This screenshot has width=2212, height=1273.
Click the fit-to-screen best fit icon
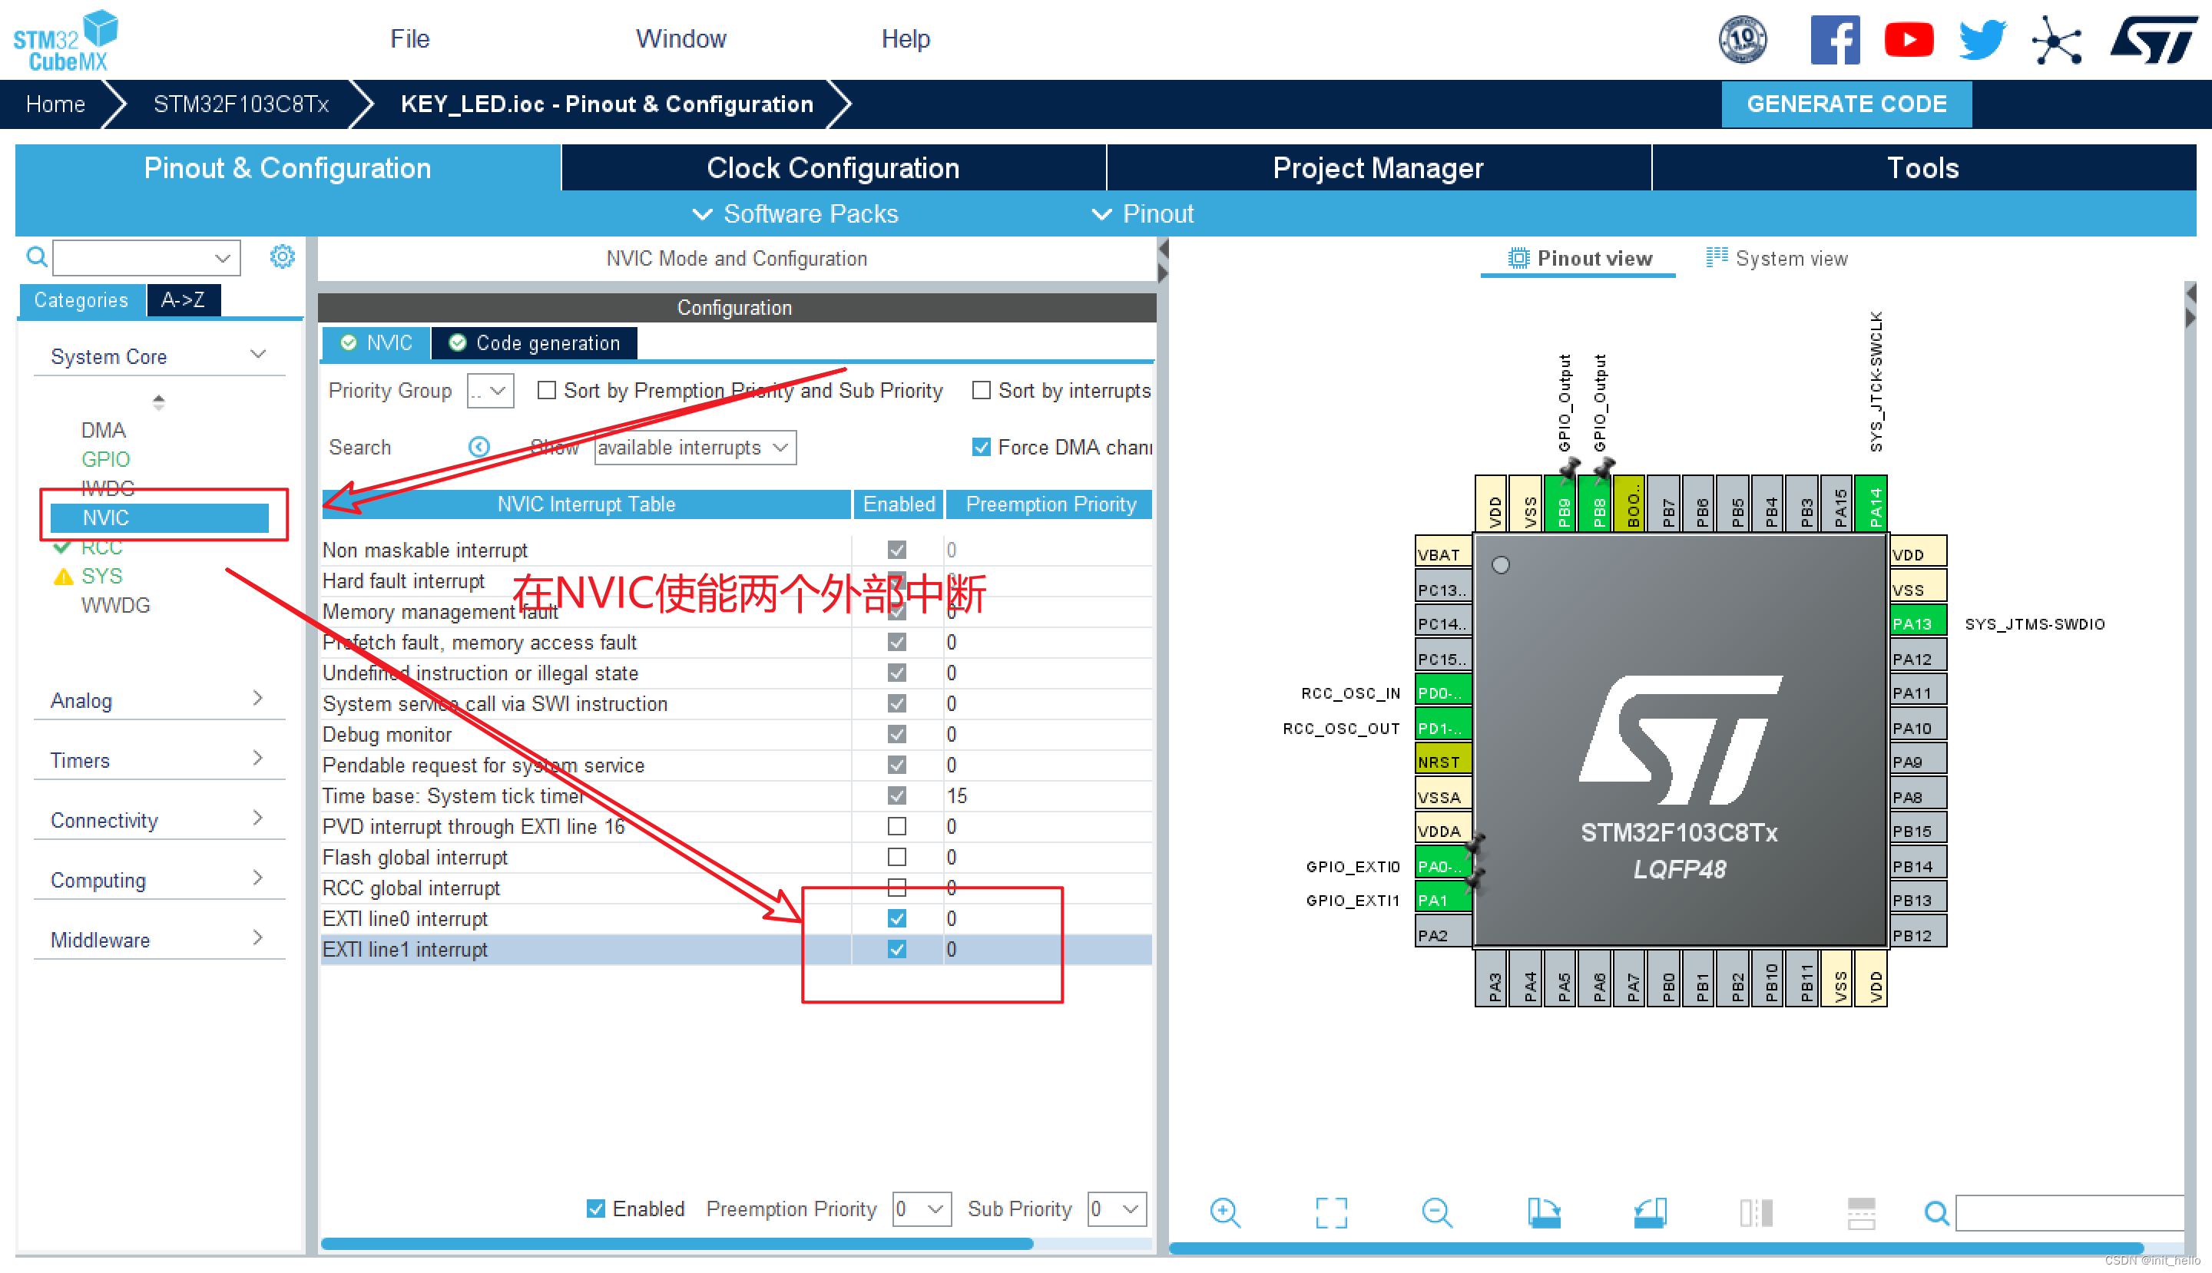(1330, 1212)
